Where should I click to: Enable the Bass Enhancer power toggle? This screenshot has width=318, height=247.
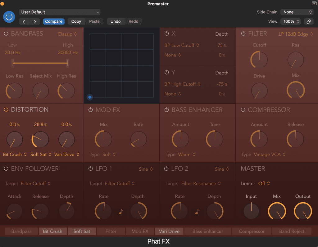(166, 110)
